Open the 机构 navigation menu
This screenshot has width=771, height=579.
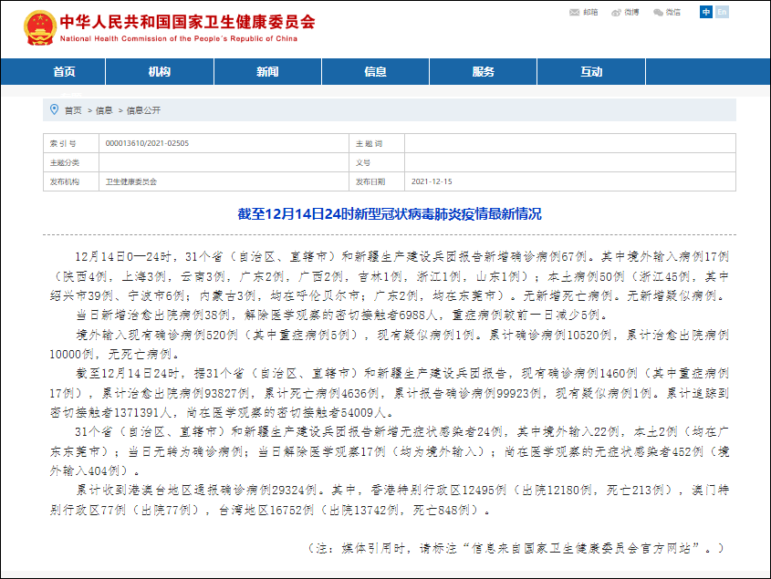161,71
